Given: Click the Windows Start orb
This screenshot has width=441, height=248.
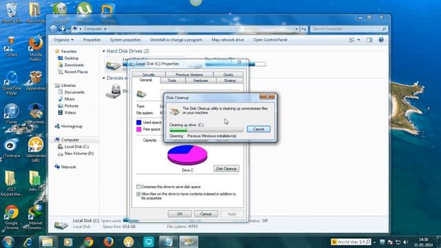Looking at the screenshot, I should (8, 242).
